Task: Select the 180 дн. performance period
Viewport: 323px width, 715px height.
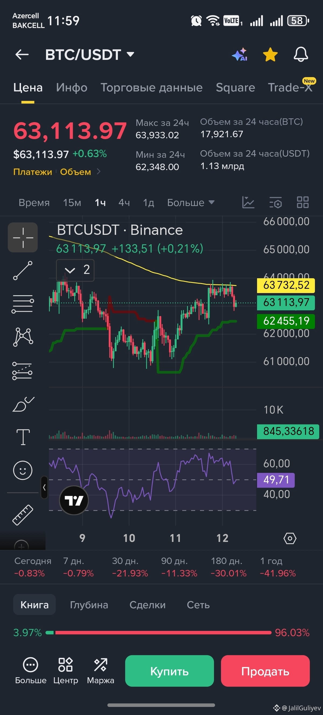Action: pyautogui.click(x=229, y=567)
